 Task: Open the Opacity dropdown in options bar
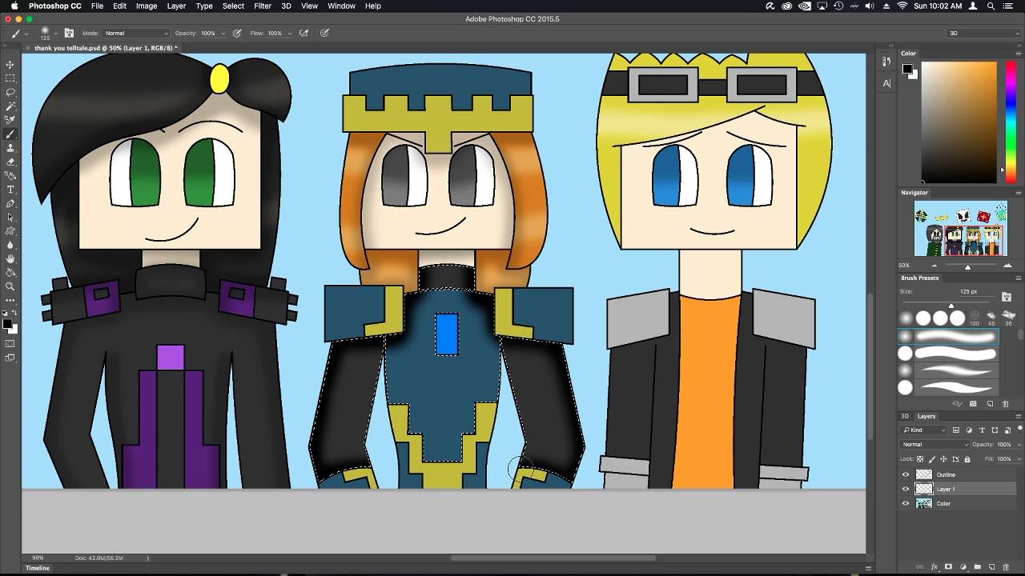coord(223,33)
